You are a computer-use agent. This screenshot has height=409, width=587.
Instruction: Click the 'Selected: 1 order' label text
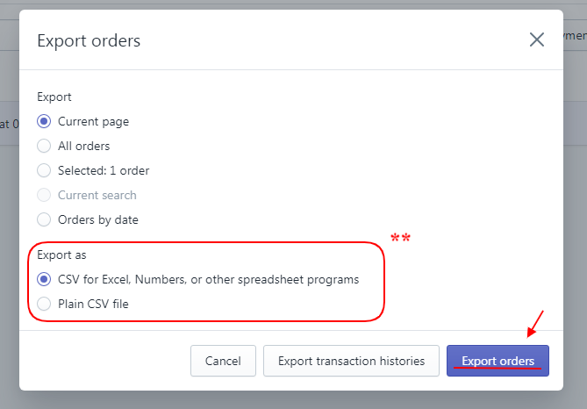coord(104,171)
